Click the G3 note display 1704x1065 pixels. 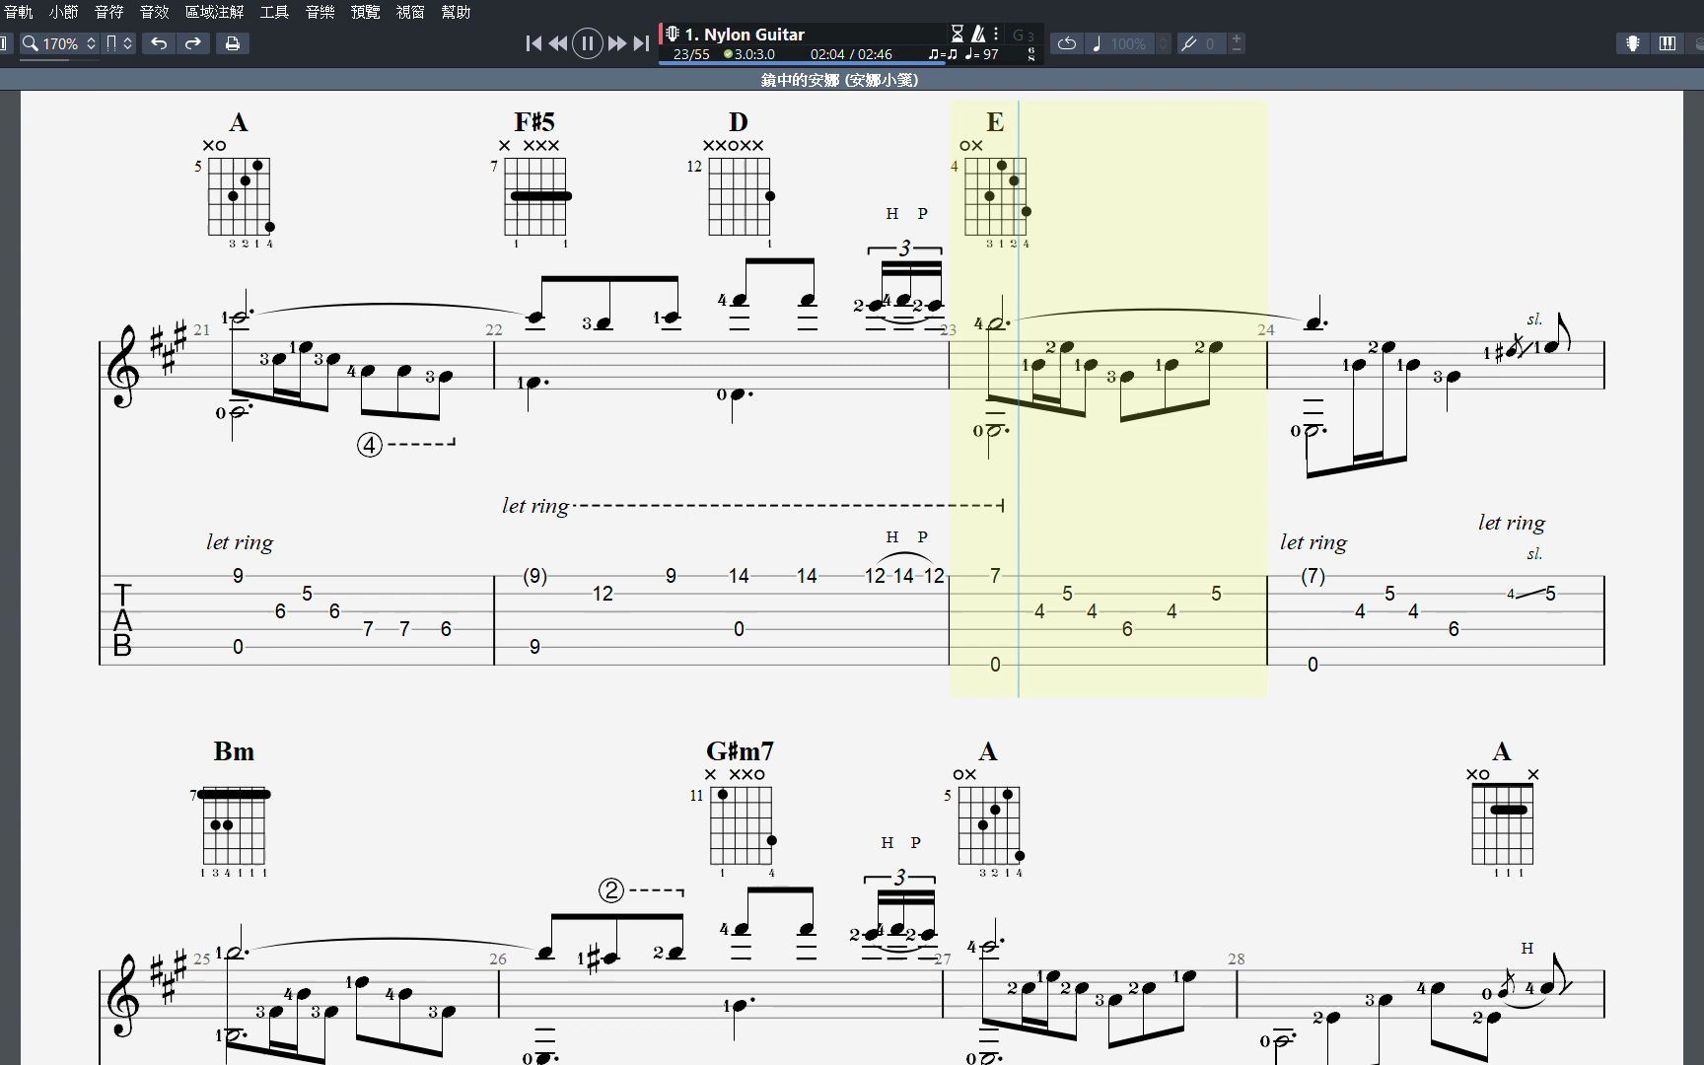click(1024, 35)
